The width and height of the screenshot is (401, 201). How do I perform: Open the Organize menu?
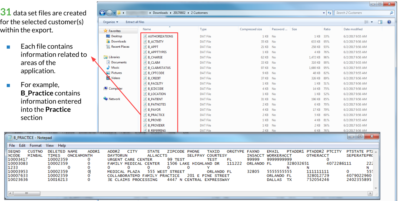coord(110,22)
